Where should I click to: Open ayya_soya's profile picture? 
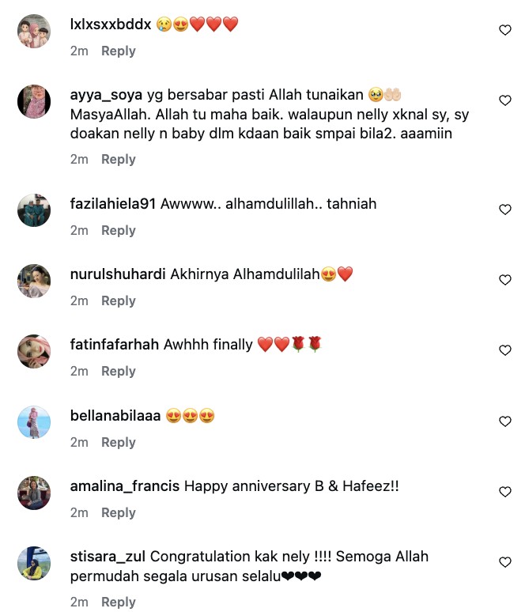(34, 101)
